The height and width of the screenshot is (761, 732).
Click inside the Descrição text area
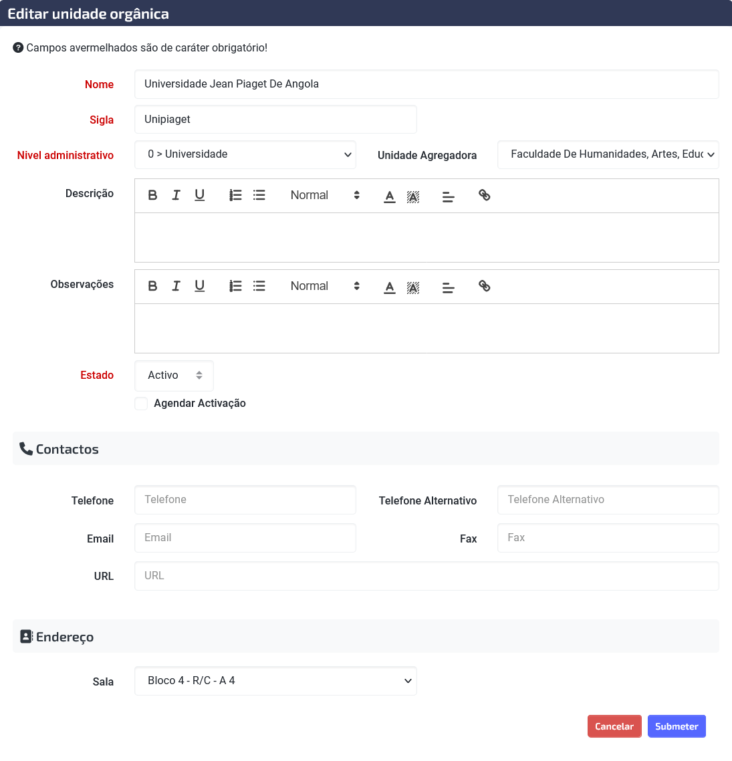(x=426, y=237)
